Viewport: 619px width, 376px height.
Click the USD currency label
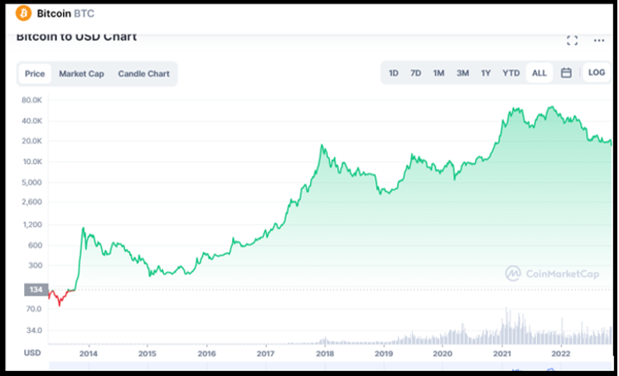(32, 353)
